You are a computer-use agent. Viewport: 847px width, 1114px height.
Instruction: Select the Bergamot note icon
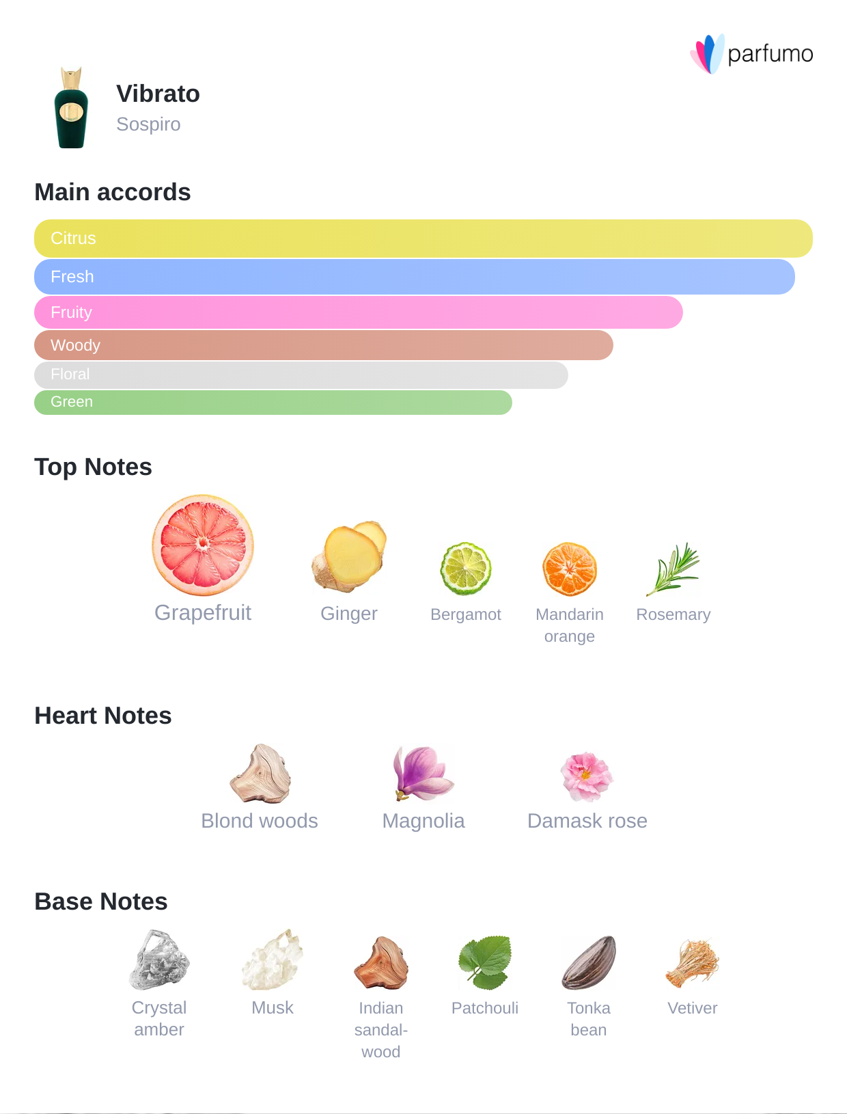click(466, 569)
